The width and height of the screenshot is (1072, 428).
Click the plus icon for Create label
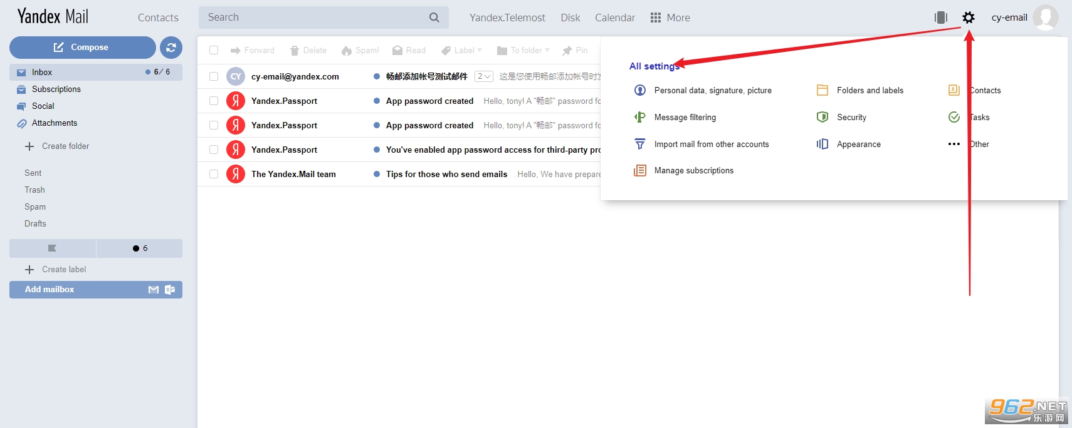[29, 270]
